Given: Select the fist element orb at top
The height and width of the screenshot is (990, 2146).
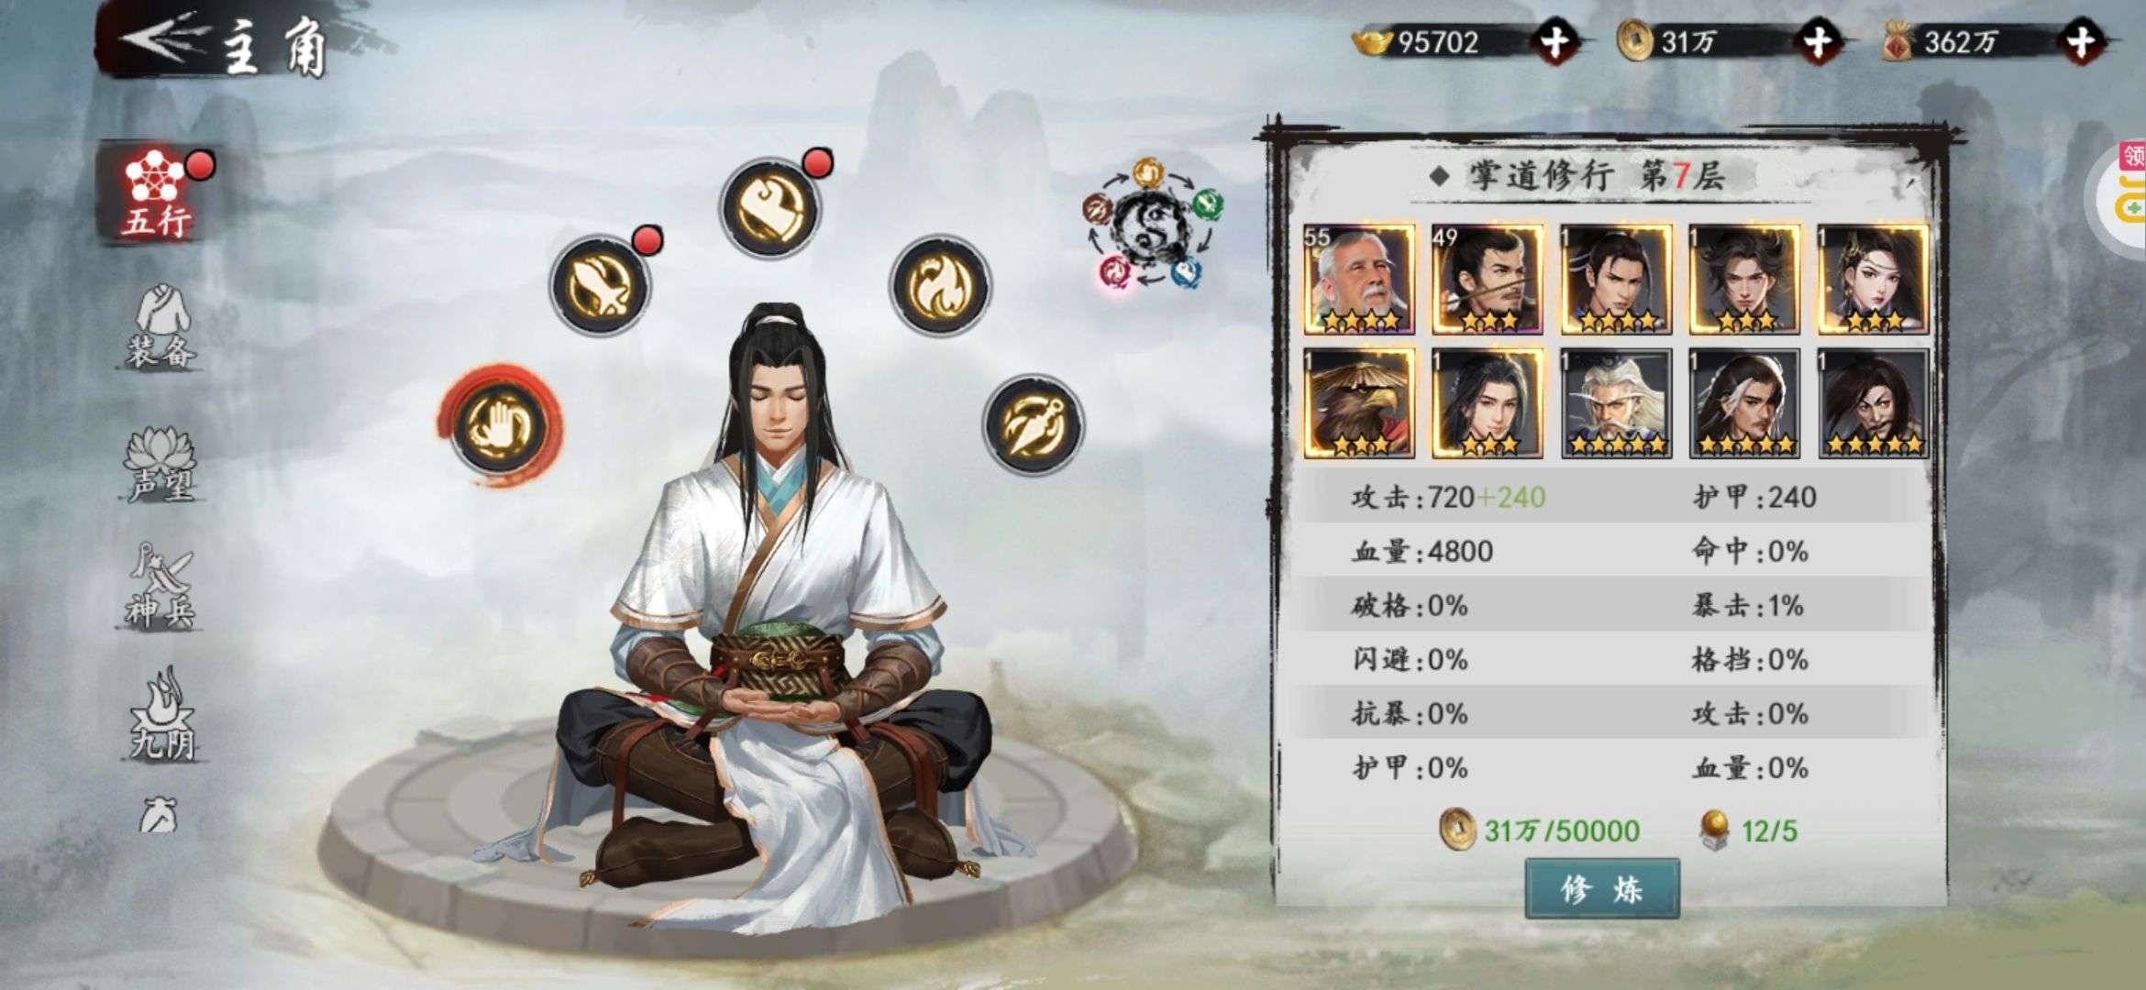Looking at the screenshot, I should tap(769, 207).
